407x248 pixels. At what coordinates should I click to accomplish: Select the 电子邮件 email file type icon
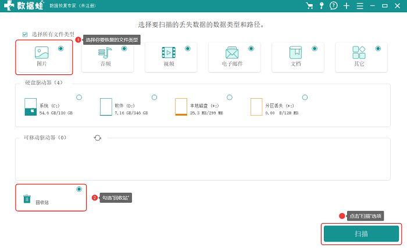232,53
